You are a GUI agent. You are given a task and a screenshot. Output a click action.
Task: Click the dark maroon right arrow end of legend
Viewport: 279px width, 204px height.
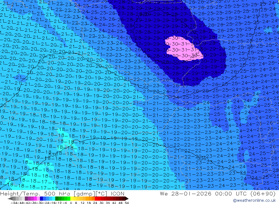127,198
